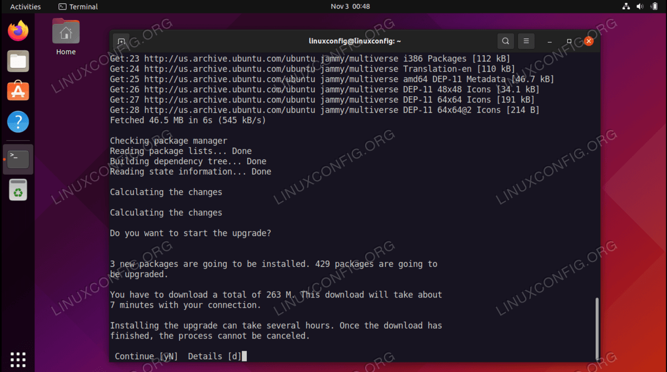The width and height of the screenshot is (667, 372).
Task: Open the Activities overview
Action: (26, 7)
